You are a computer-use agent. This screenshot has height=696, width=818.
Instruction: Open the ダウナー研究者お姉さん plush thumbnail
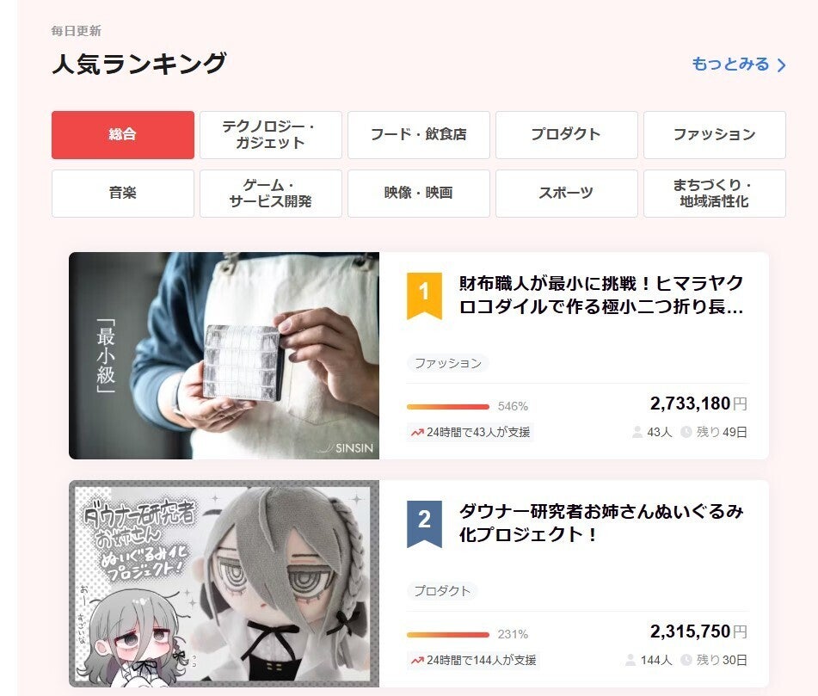pos(224,583)
